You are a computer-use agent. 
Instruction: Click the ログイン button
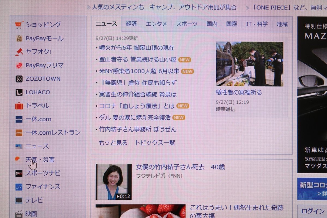(313, 211)
